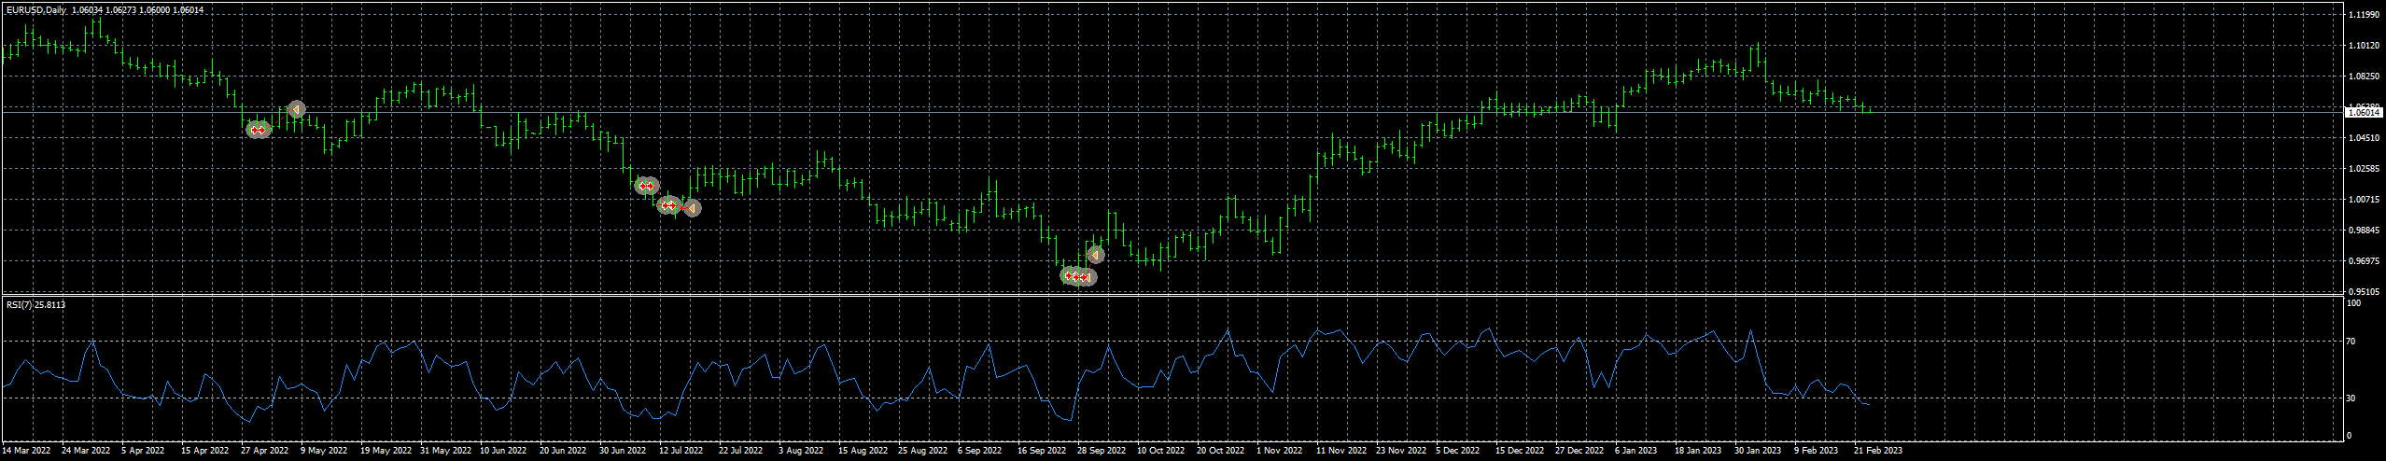Click the 18 Jan 2023 date label

(x=1698, y=450)
